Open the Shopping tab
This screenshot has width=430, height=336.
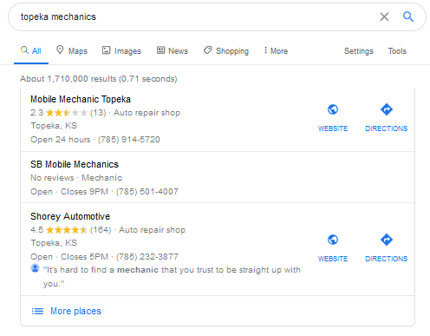(226, 50)
